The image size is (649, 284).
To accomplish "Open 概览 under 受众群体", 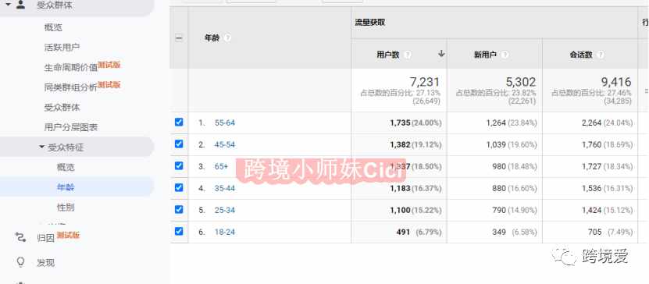I will point(53,27).
